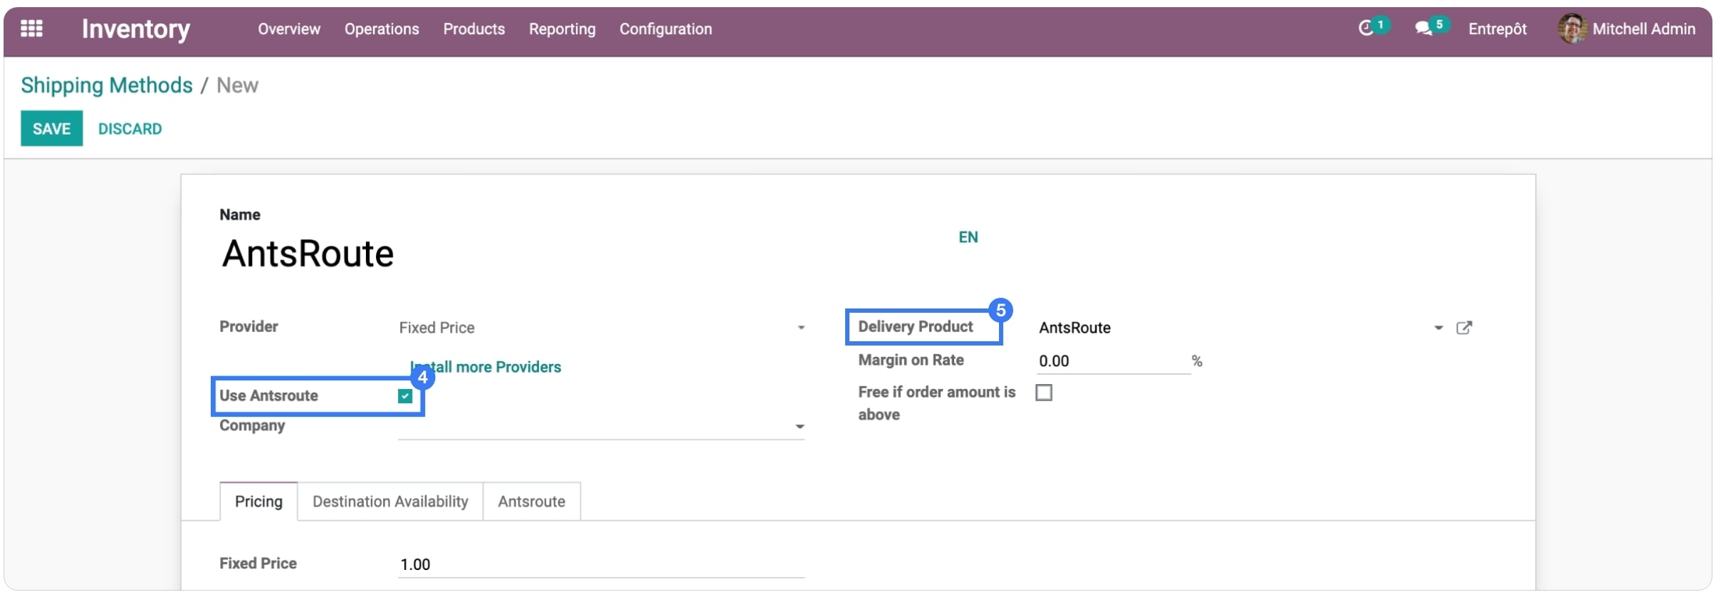
Task: Click the DISCARD button
Action: pyautogui.click(x=130, y=129)
